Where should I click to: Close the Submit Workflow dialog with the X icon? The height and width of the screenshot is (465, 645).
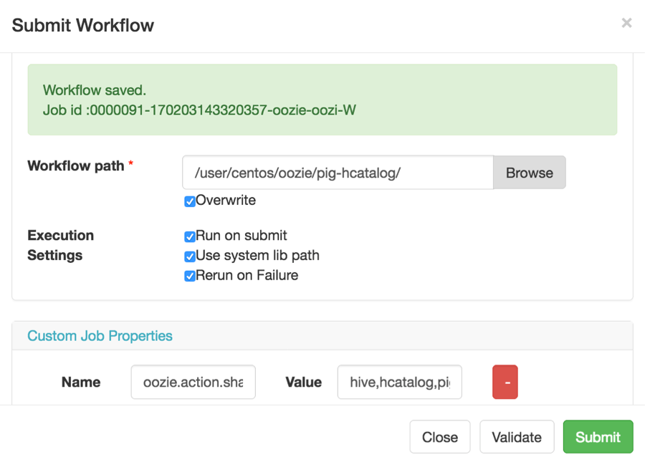point(626,24)
